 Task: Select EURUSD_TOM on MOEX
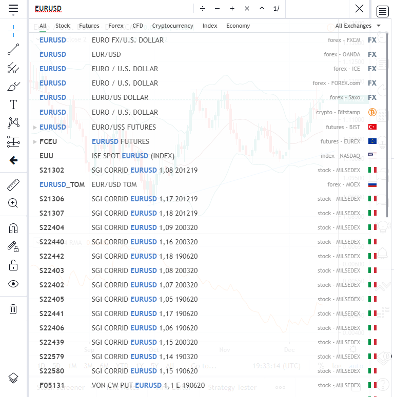tap(207, 184)
